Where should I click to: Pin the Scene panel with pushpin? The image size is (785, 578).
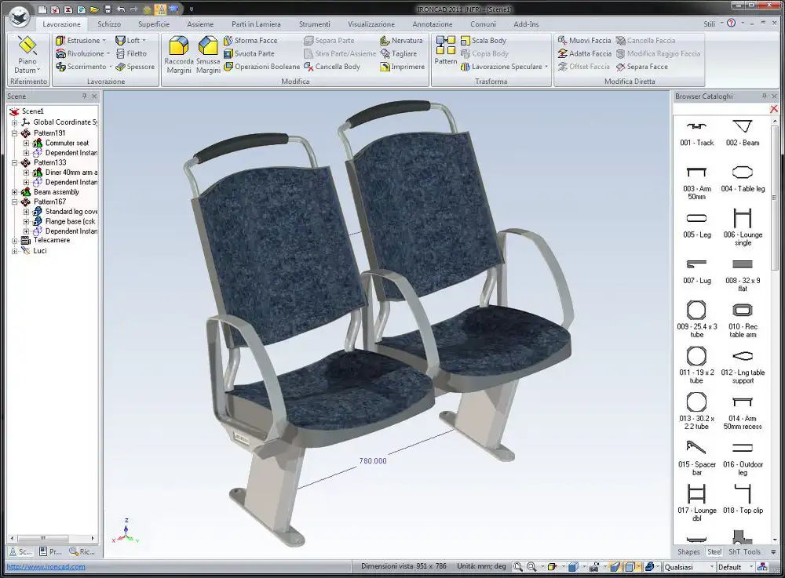84,96
